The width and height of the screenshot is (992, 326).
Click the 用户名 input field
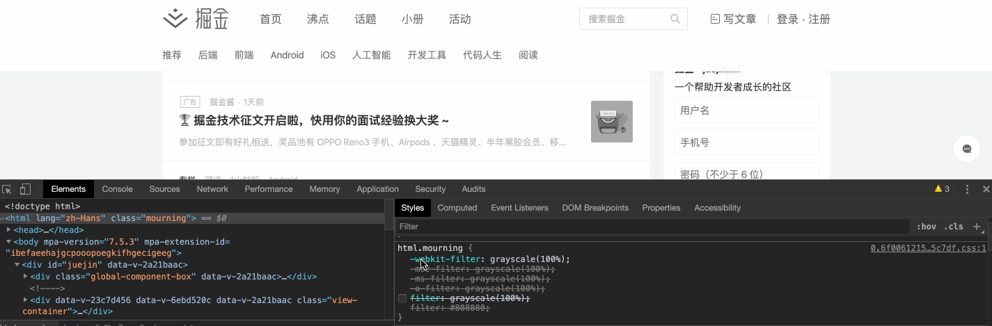747,111
